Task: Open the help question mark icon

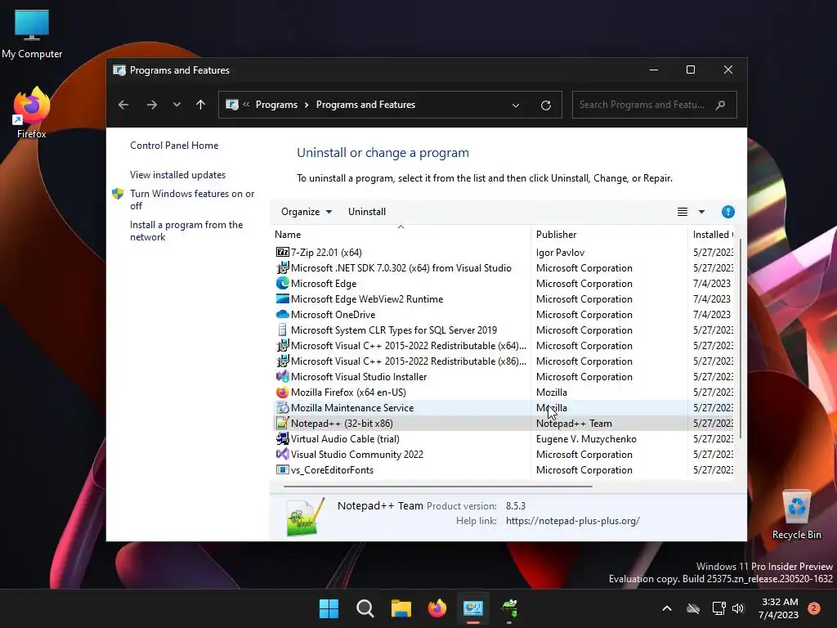Action: (727, 212)
